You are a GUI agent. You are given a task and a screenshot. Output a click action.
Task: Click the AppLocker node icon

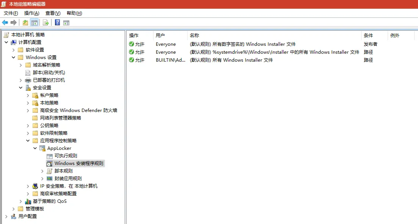pyautogui.click(x=42, y=148)
